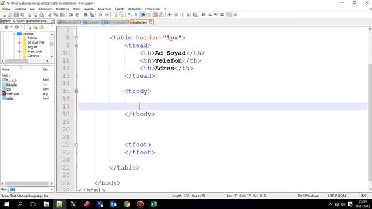Zoom out using the magnifier minus icon
372x209 pixels.
(x=106, y=15)
